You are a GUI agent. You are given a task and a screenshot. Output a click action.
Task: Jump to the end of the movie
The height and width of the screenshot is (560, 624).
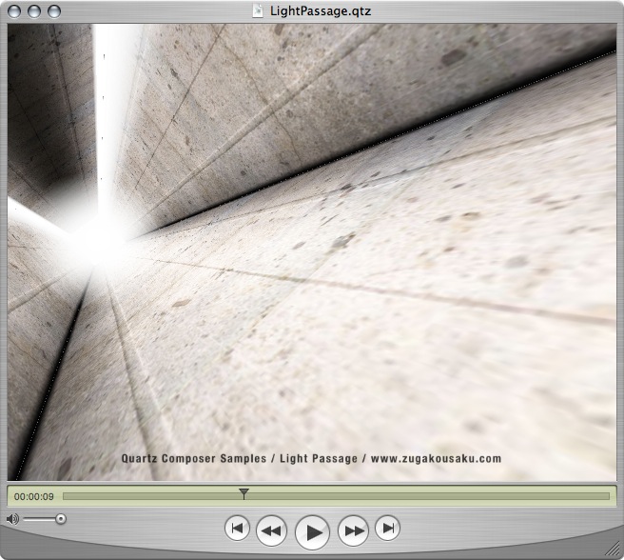(x=387, y=529)
